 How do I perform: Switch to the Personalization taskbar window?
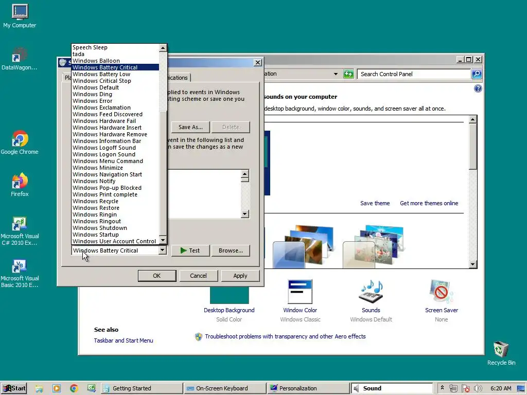pos(308,388)
